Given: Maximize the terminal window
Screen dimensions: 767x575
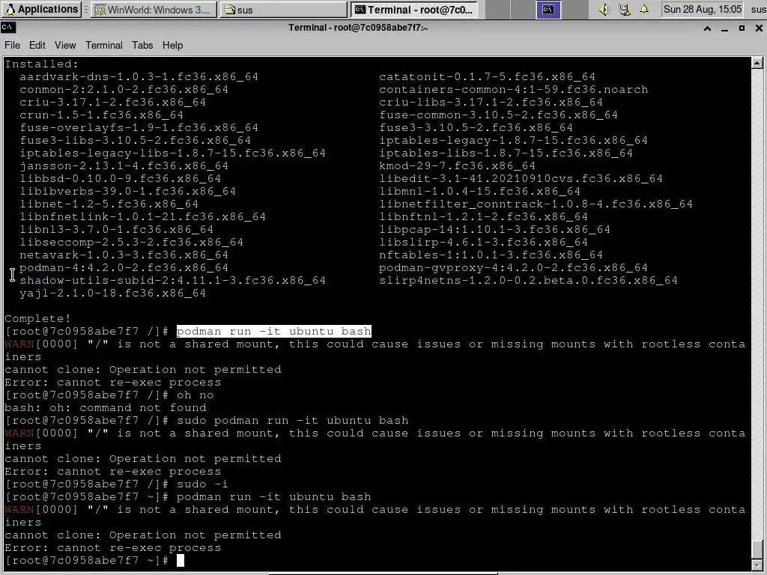Looking at the screenshot, I should coord(742,28).
